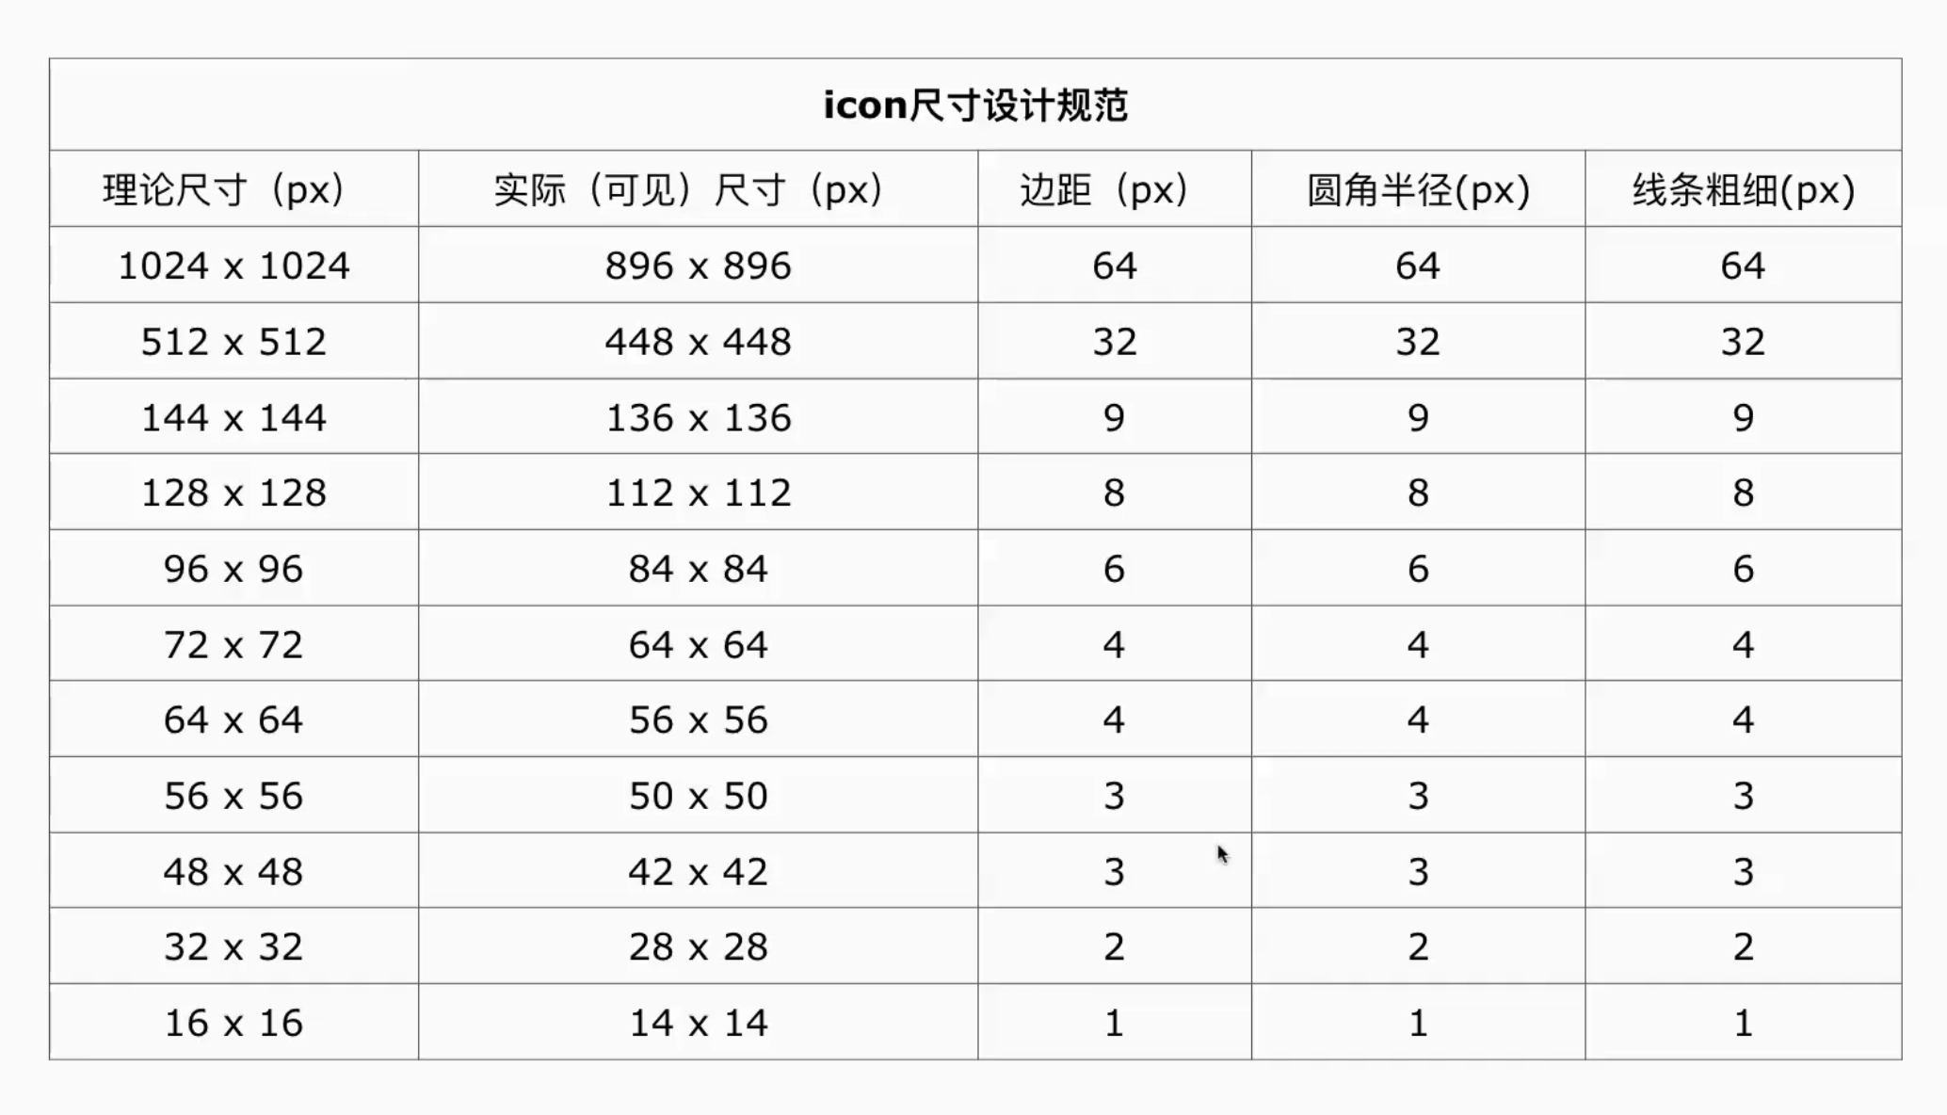
Task: Click the "144 x 144" cell
Action: pyautogui.click(x=233, y=417)
